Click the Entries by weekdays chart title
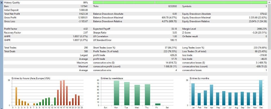The image size is (271, 109). point(112,78)
